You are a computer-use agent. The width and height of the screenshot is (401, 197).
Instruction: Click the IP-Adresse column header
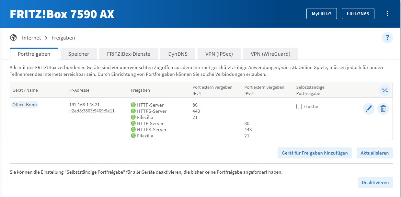79,90
